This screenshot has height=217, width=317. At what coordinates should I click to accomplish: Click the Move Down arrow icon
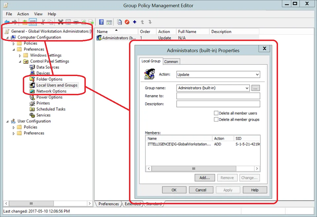(150, 22)
